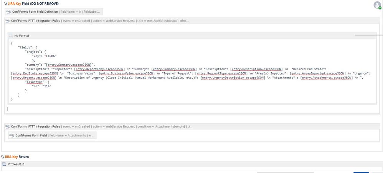Click the JIRA Key Field (DO NOT REMOVE) heading
Image resolution: width=383 pixels, height=173 pixels.
pos(31,4)
